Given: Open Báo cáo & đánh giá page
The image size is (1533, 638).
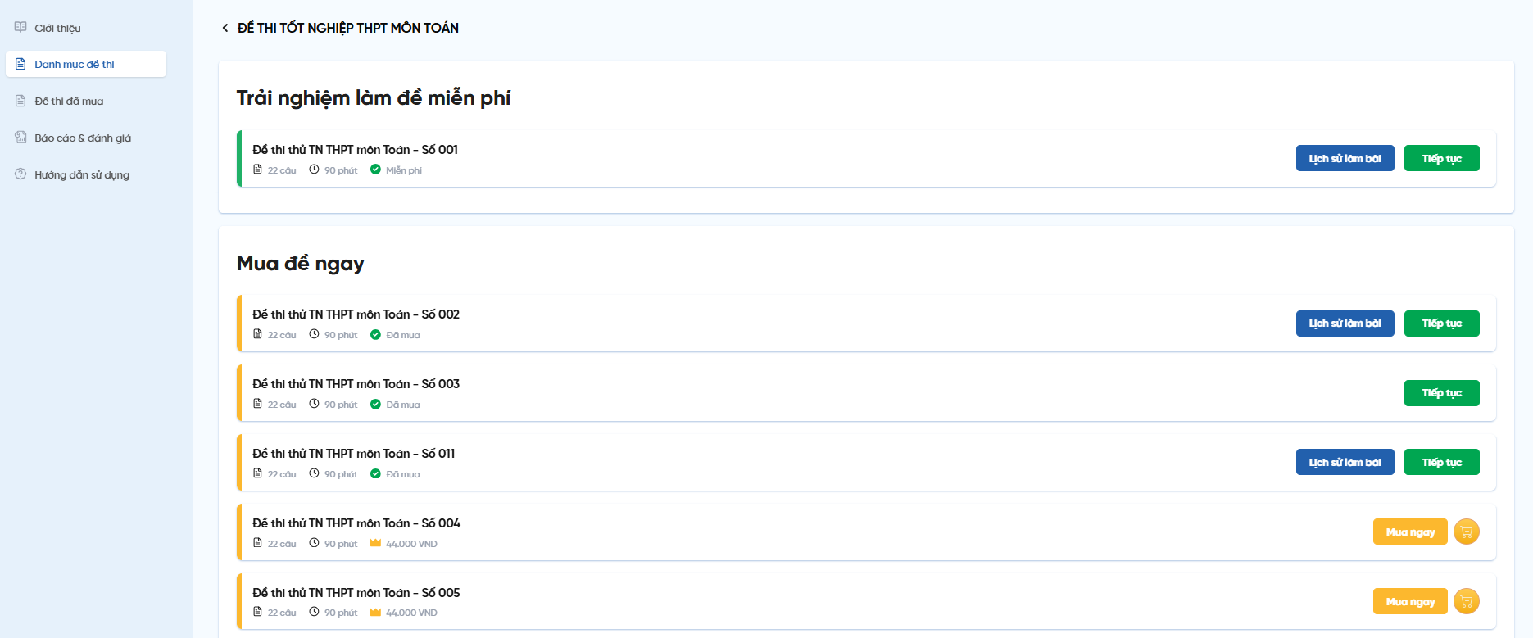Looking at the screenshot, I should 83,138.
